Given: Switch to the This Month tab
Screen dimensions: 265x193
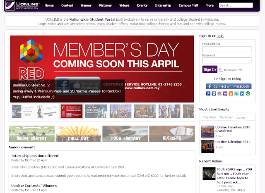Looking at the screenshot, I should click(x=226, y=117).
